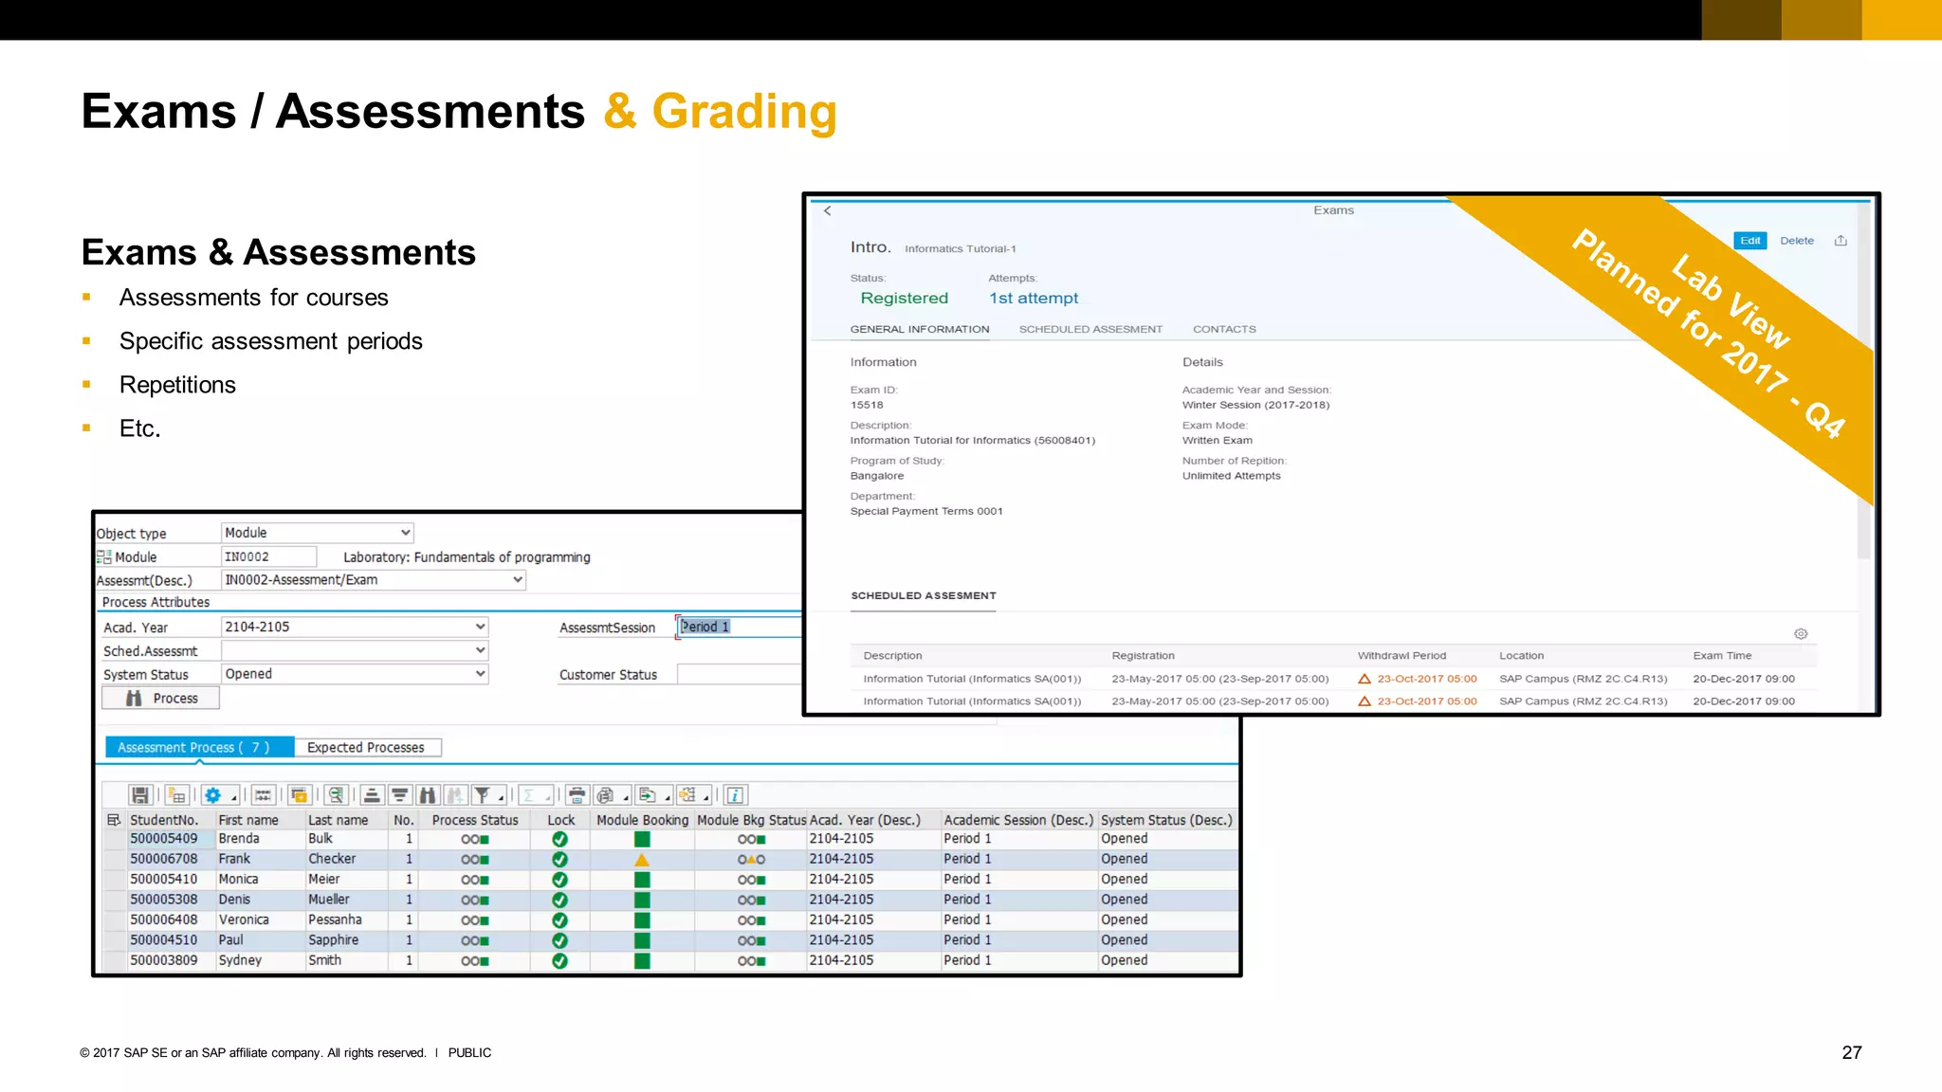Click the Process button with the binoculars
The image size is (1942, 1092).
point(161,698)
